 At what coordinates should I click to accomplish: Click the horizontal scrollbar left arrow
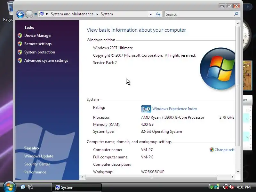[x=82, y=177]
